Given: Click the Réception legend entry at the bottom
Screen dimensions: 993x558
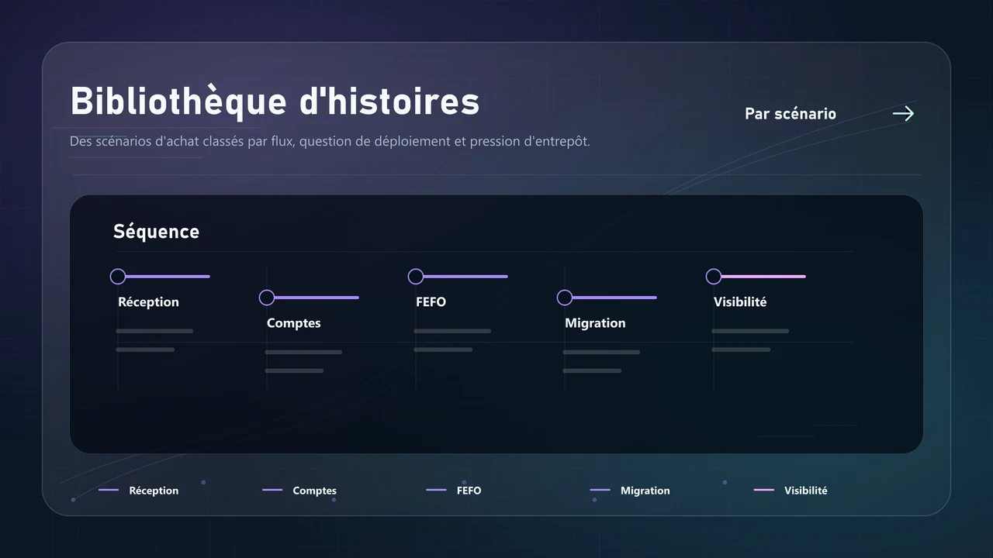Looking at the screenshot, I should [x=139, y=491].
